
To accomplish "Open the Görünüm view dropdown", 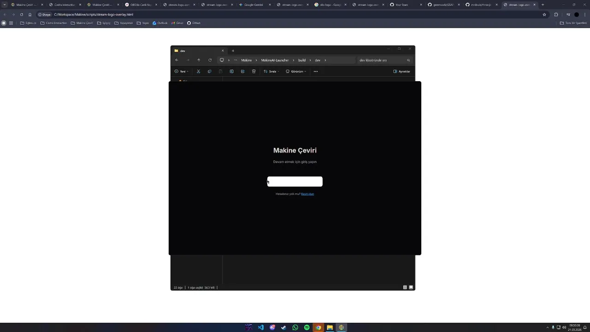I will point(296,71).
